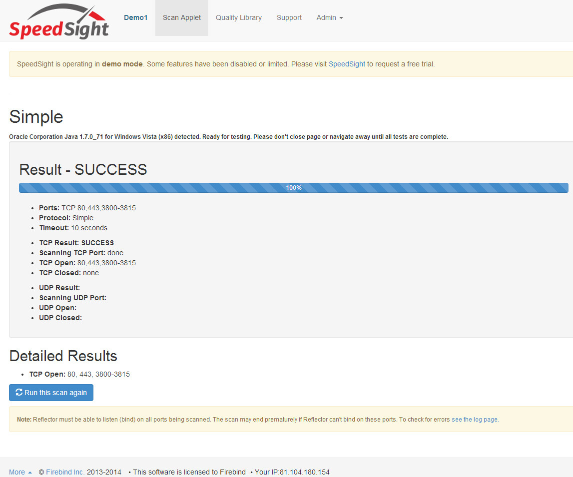Switch to the Scan Applet tab
573x477 pixels.
[182, 17]
